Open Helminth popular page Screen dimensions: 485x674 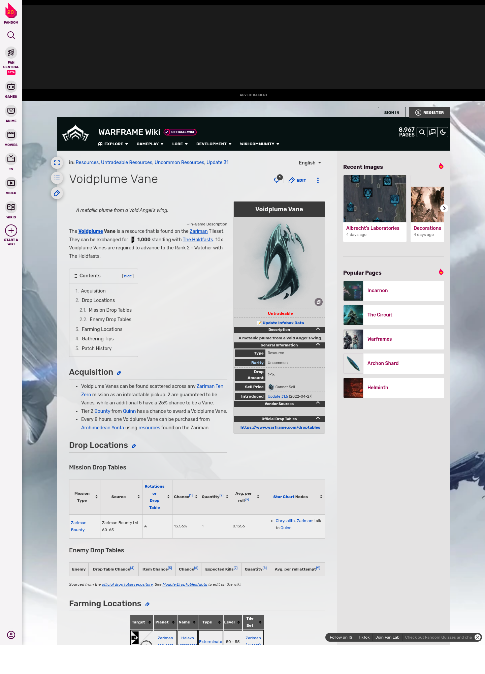point(394,388)
